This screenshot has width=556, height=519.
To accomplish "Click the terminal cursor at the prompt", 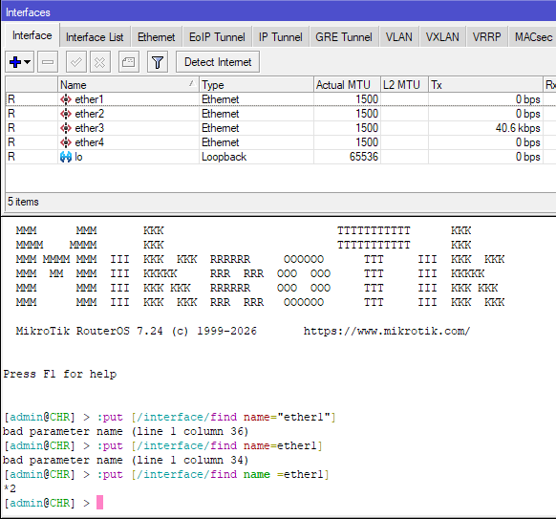I will (x=99, y=503).
